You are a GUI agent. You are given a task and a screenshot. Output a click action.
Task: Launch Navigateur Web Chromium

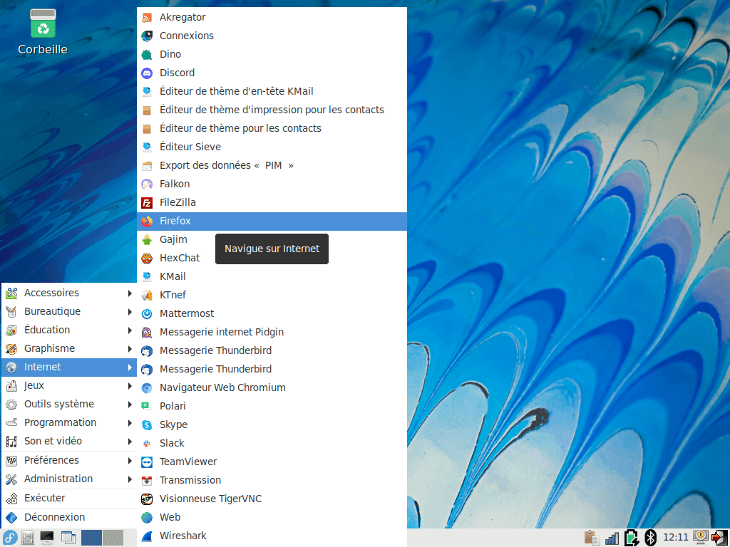pos(272,388)
